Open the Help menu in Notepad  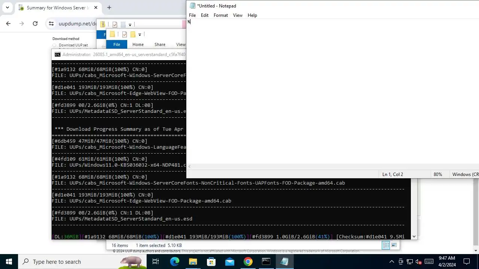pyautogui.click(x=252, y=15)
